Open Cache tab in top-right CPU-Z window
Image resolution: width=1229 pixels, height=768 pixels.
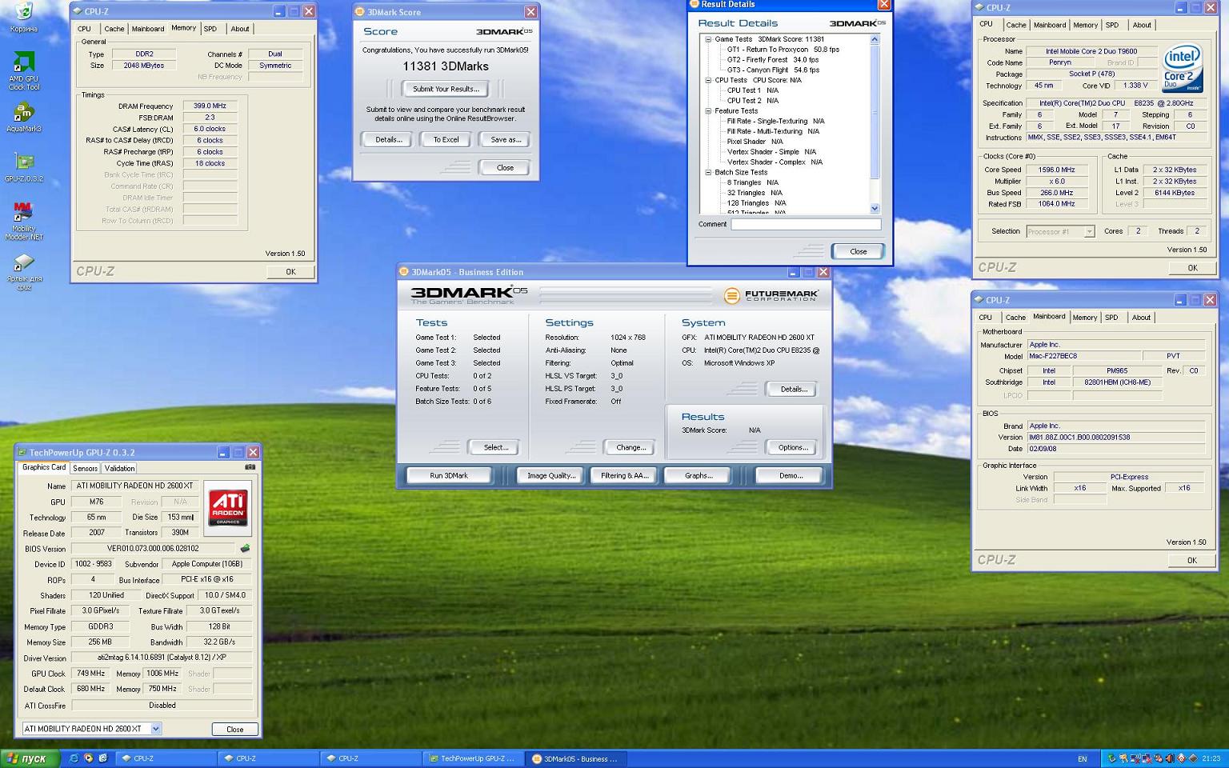pyautogui.click(x=1016, y=25)
